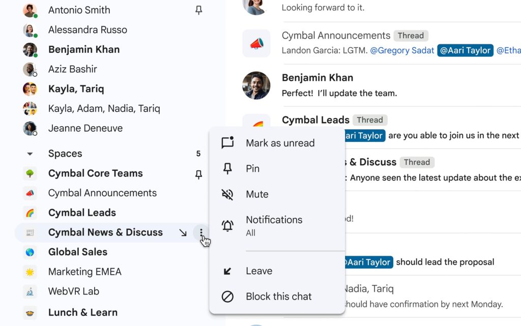Unpin the Antonio Smith conversation
The height and width of the screenshot is (326, 521).
199,10
